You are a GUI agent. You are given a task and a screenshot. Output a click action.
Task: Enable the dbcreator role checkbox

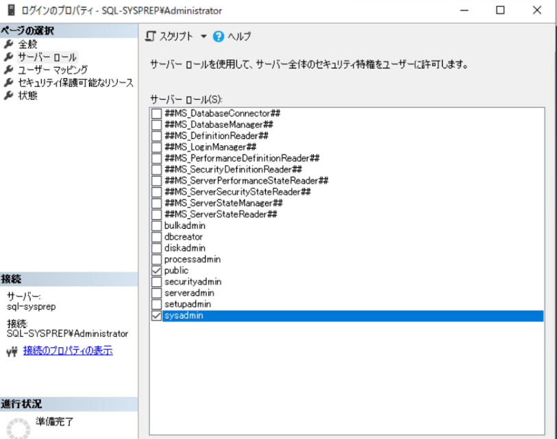click(156, 237)
